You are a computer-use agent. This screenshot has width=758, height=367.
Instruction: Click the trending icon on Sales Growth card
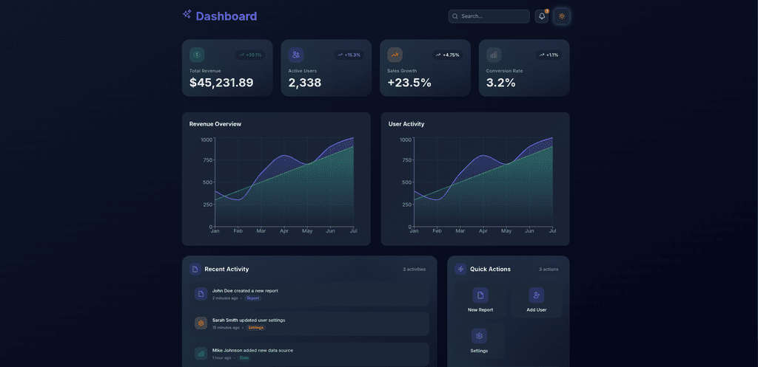[x=395, y=55]
